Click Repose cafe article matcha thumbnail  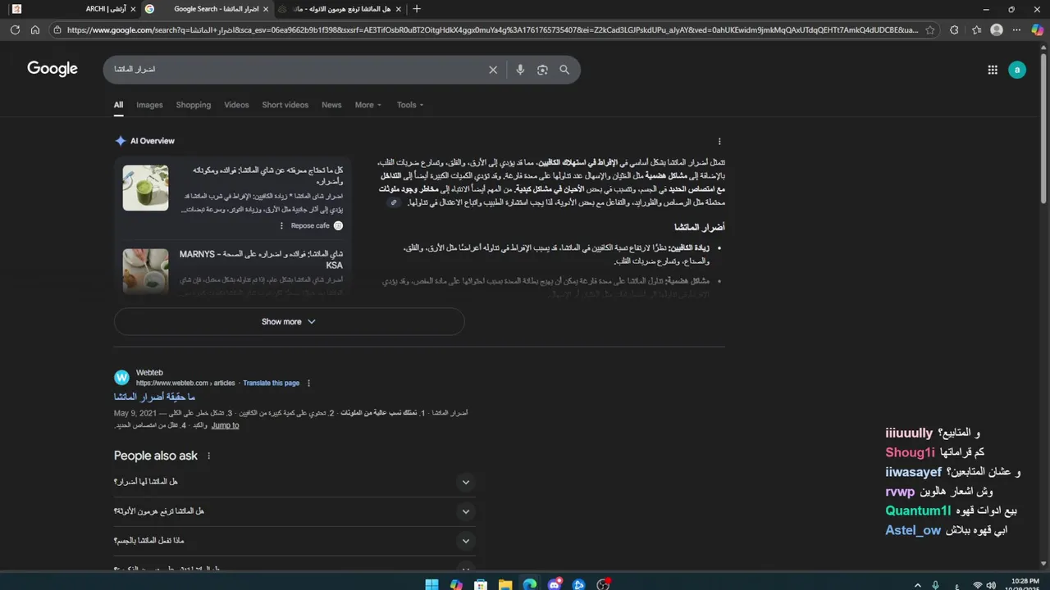(x=145, y=188)
